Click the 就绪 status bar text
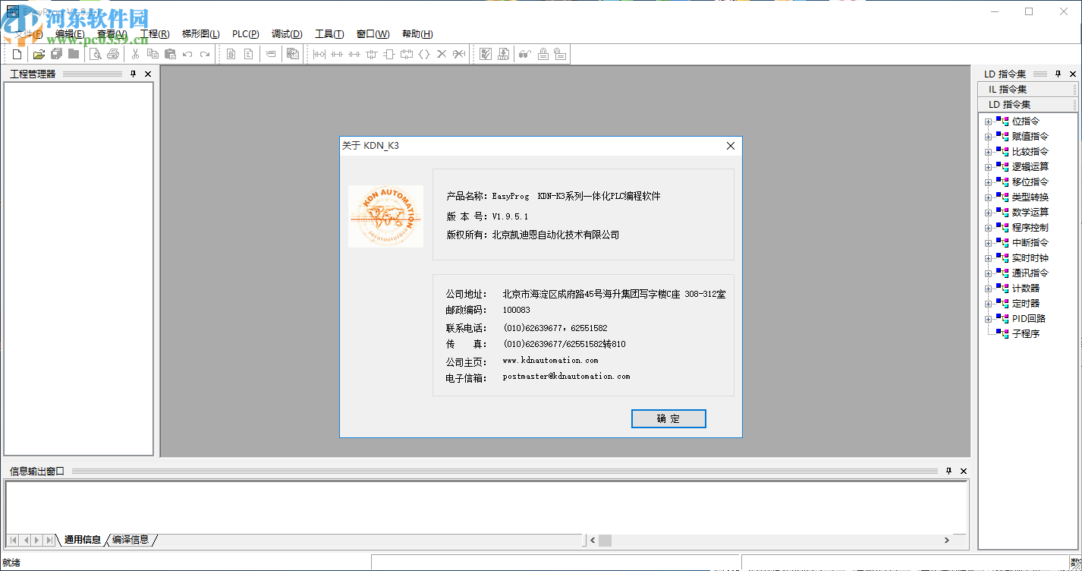The width and height of the screenshot is (1082, 571). pyautogui.click(x=11, y=563)
